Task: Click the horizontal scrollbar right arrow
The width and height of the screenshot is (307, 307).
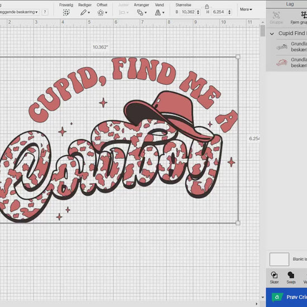Action: pos(257,304)
